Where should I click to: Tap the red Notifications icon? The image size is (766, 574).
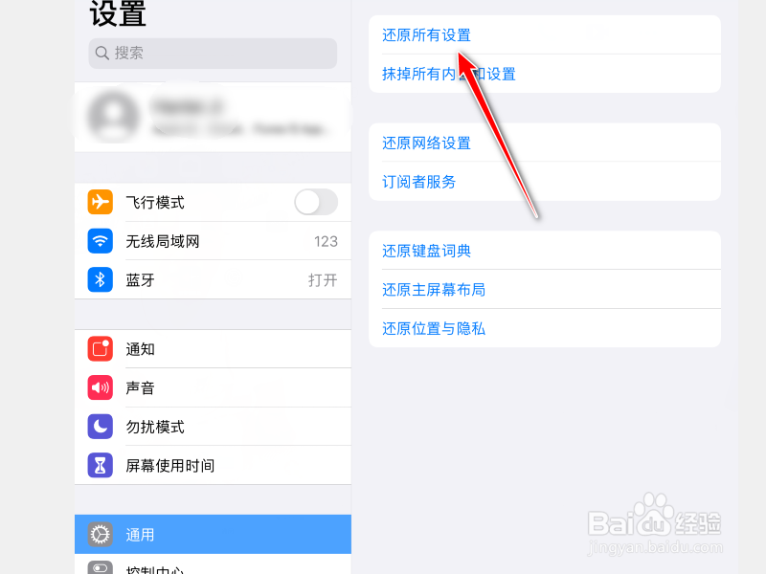pyautogui.click(x=101, y=348)
